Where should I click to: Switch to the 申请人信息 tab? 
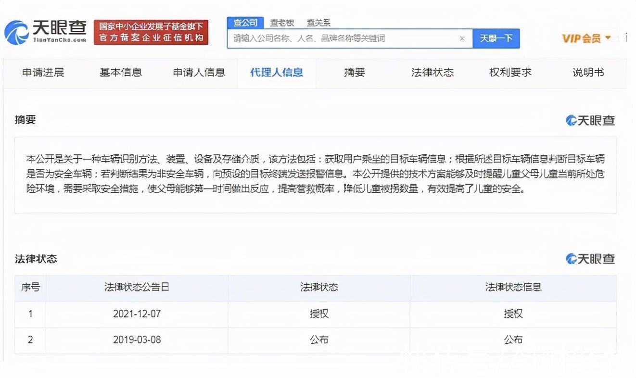[x=199, y=73]
